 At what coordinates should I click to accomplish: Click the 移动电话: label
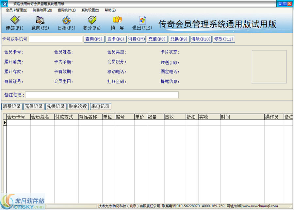117,72
